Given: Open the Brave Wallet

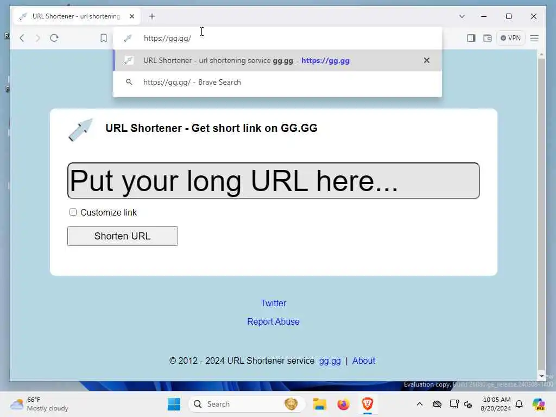Looking at the screenshot, I should tap(487, 38).
